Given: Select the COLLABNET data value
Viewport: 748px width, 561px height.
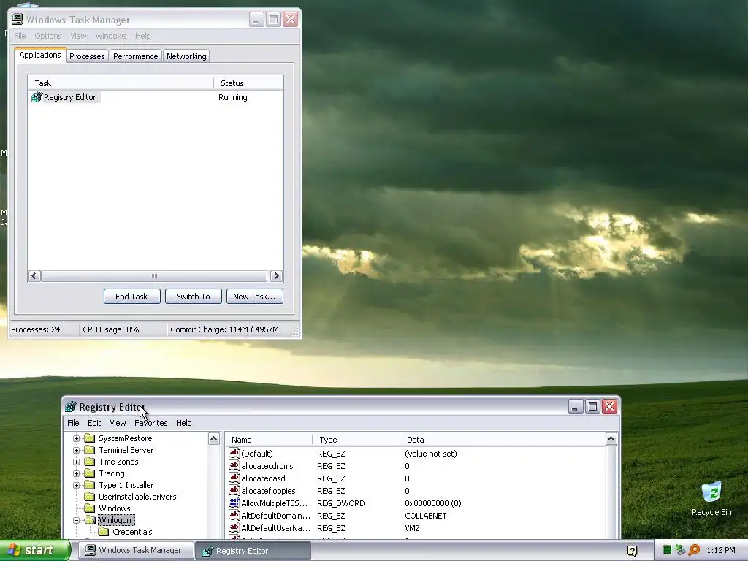Looking at the screenshot, I should (x=426, y=515).
